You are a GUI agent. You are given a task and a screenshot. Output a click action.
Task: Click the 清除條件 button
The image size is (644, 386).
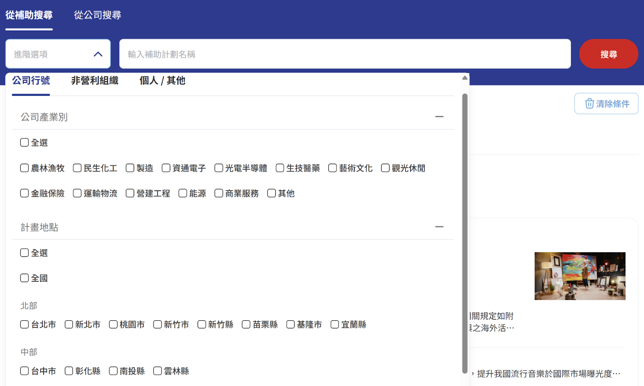(x=606, y=103)
